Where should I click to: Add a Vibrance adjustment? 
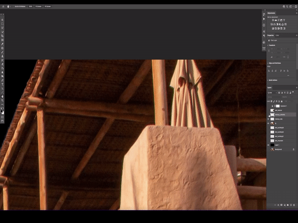pyautogui.click(x=284, y=20)
